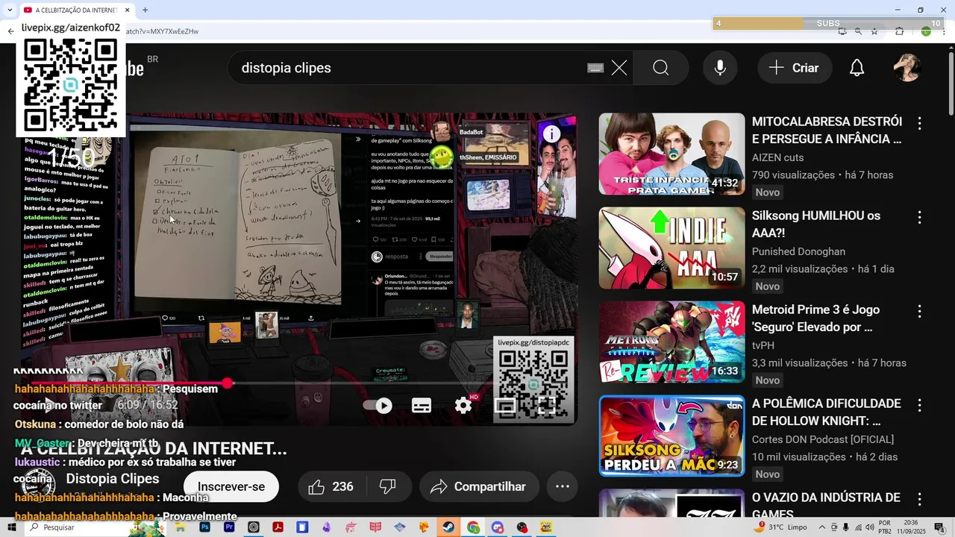Screen dimensions: 955x537
Task: Open MITOCALABRESA DESTRÓI video thumbnail
Action: 671,154
